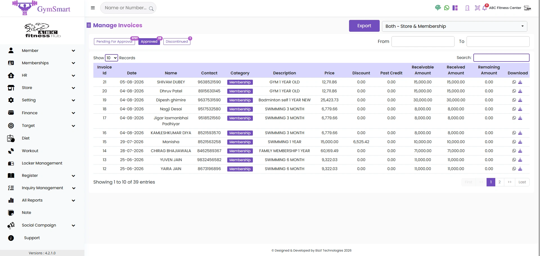Click the door icon in header
This screenshot has width=540, height=256.
click(467, 8)
